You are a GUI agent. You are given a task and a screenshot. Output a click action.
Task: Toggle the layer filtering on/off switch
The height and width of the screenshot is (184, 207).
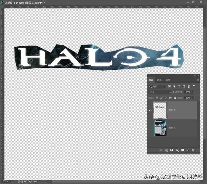[194, 86]
